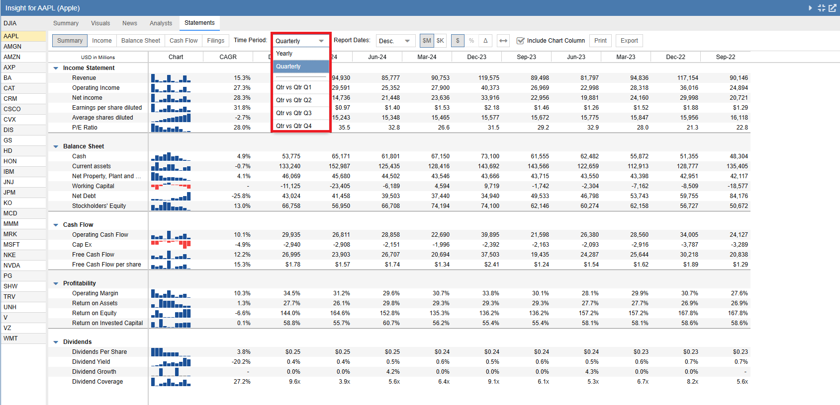Open the Cash Flow statement button

pos(184,41)
